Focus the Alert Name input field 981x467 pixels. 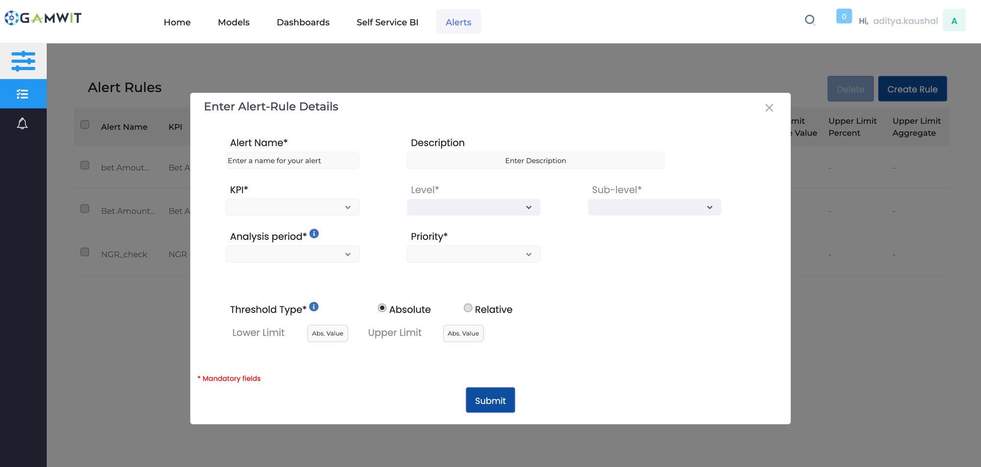coord(293,161)
